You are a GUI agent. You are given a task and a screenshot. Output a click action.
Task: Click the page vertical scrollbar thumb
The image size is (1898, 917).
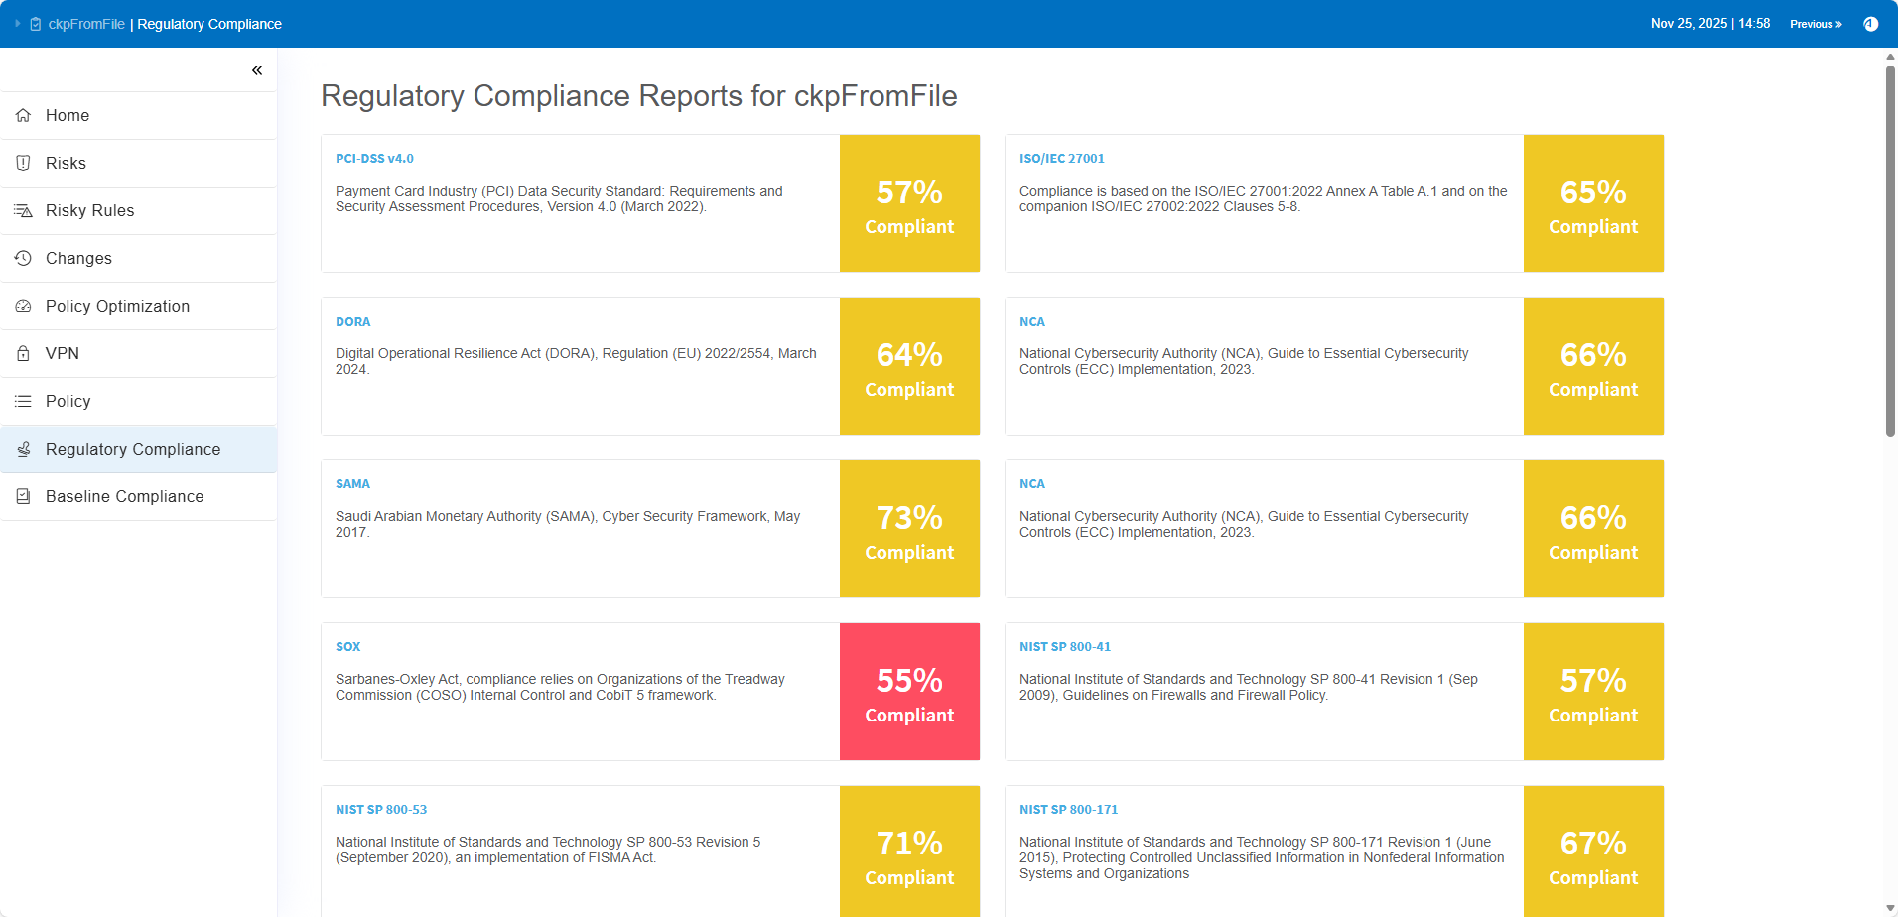coord(1890,248)
